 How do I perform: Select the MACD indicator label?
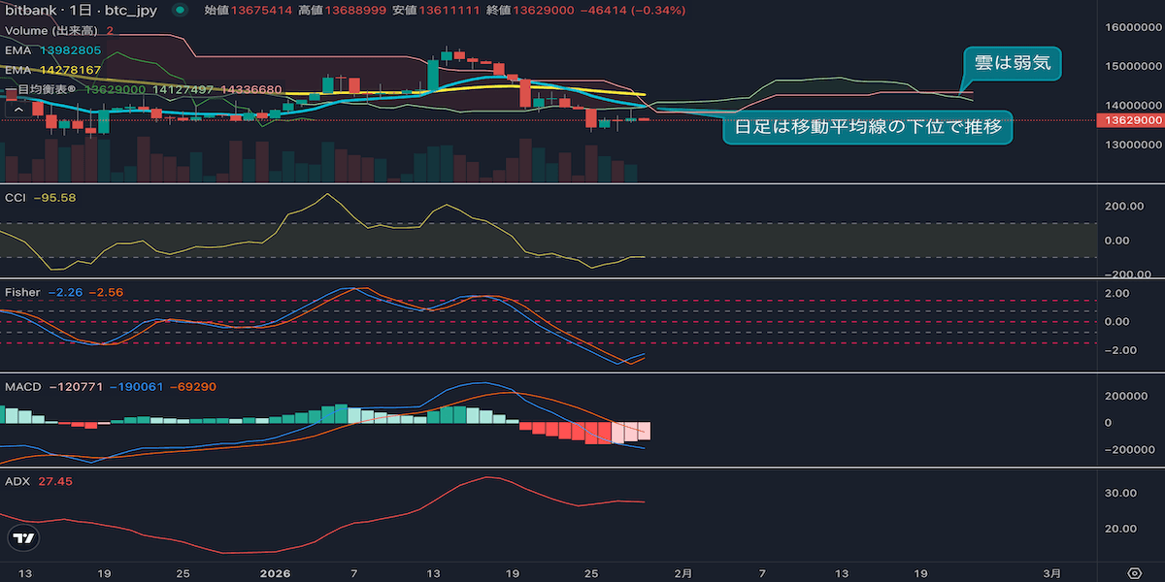23,387
